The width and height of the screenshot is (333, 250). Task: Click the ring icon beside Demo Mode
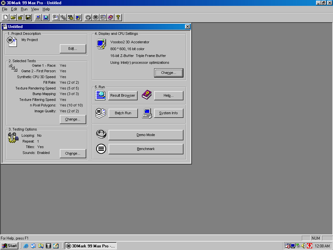pyautogui.click(x=101, y=134)
